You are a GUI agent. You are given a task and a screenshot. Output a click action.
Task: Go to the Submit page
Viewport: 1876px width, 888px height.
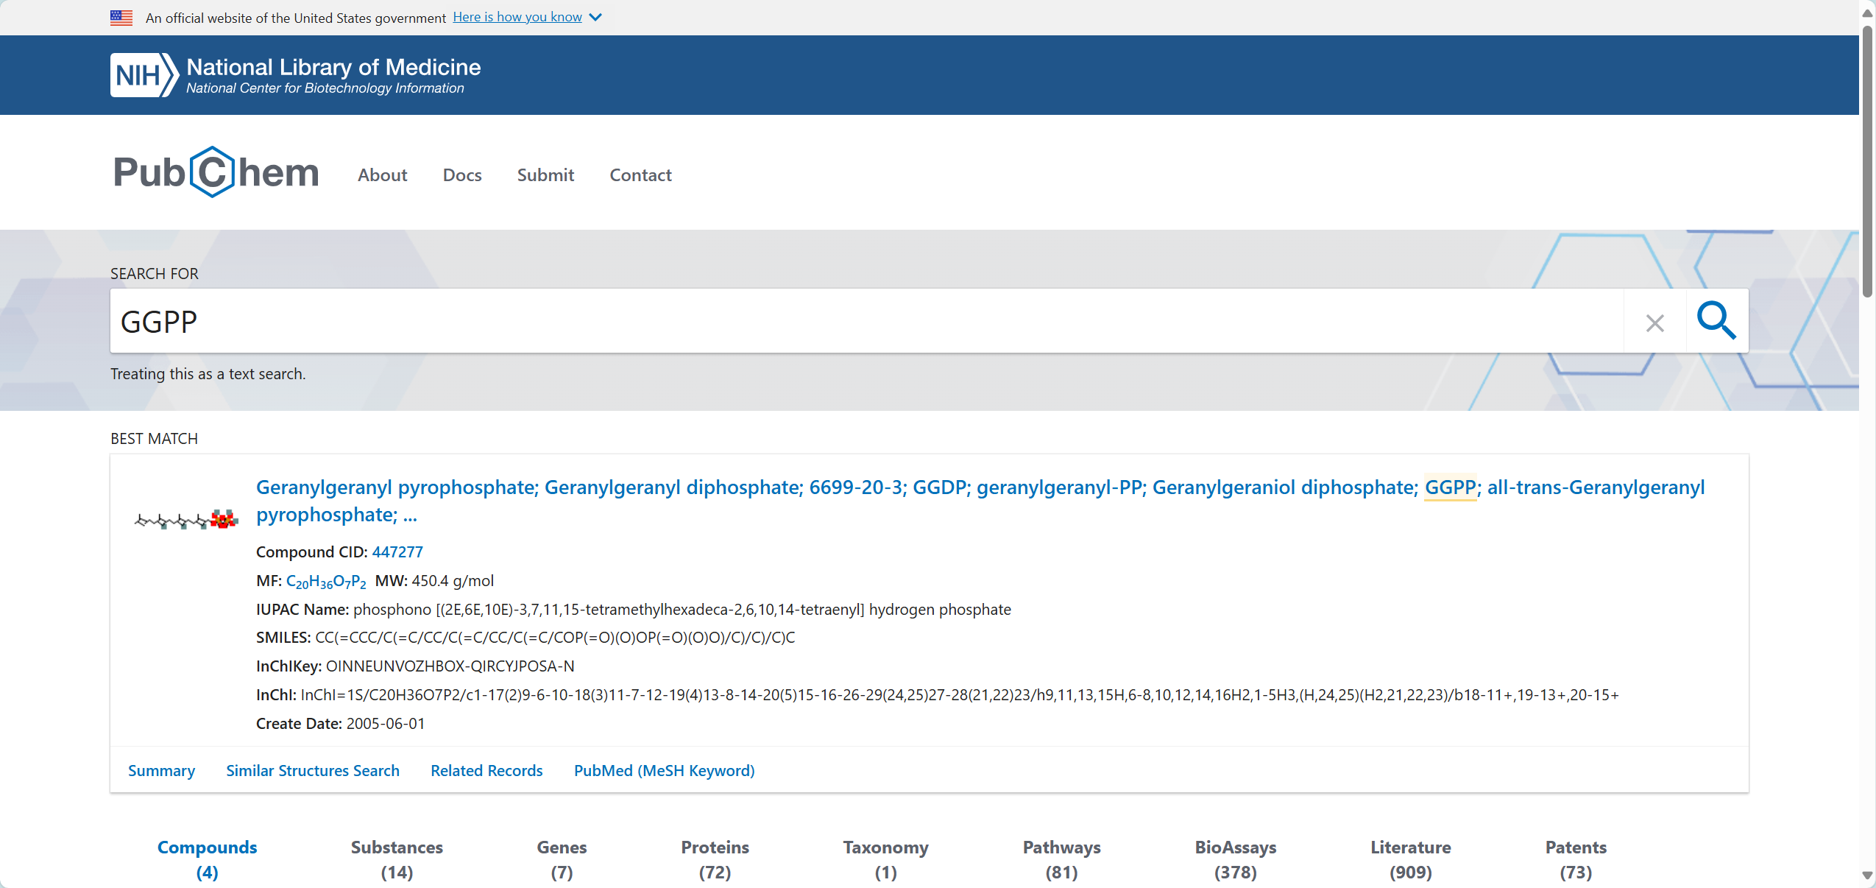click(x=545, y=175)
